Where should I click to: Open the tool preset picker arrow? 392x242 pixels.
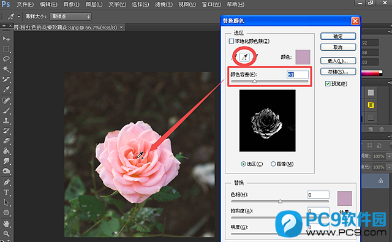click(19, 17)
